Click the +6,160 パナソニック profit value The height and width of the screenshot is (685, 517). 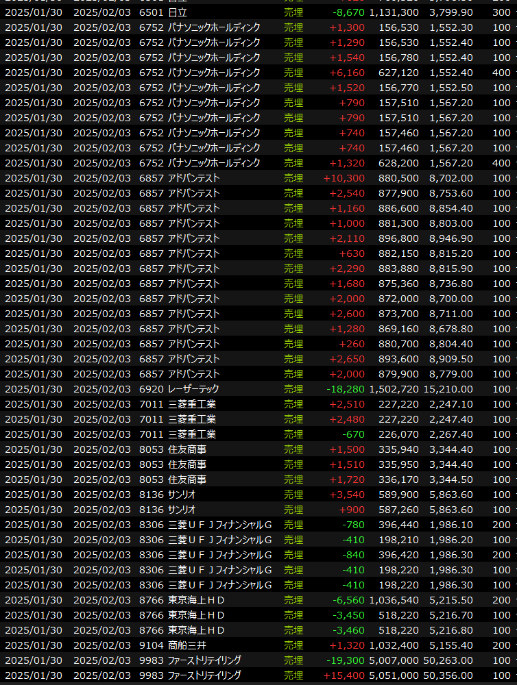point(347,73)
